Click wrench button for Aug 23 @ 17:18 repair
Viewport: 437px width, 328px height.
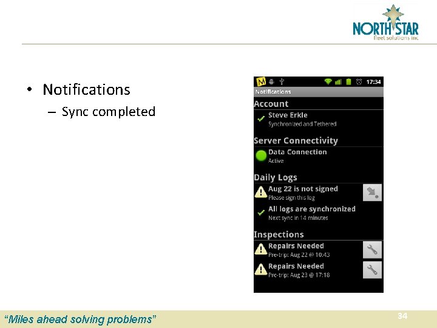point(372,270)
